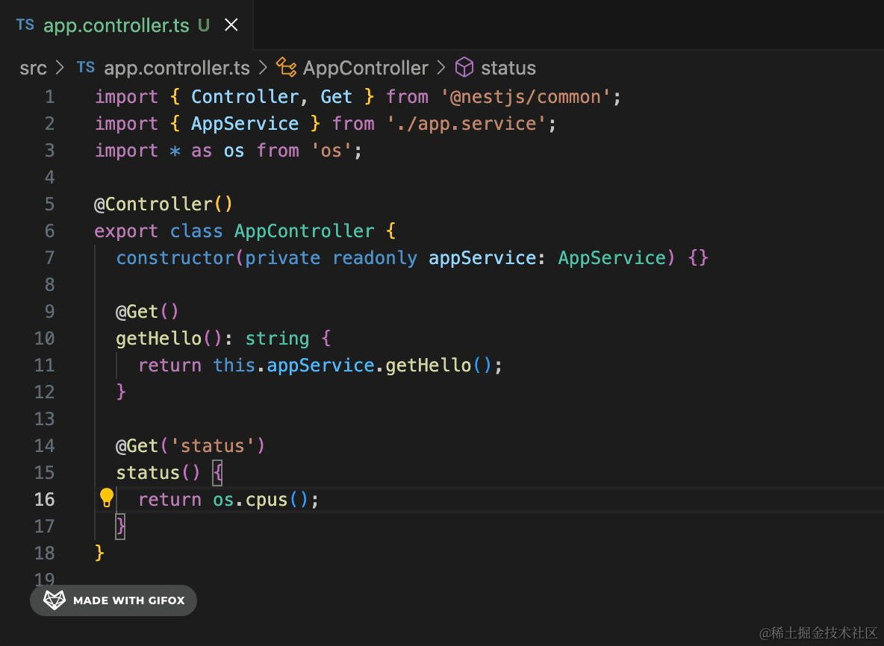Click the app.controller.ts breadcrumb file name
The width and height of the screenshot is (884, 646).
click(176, 68)
